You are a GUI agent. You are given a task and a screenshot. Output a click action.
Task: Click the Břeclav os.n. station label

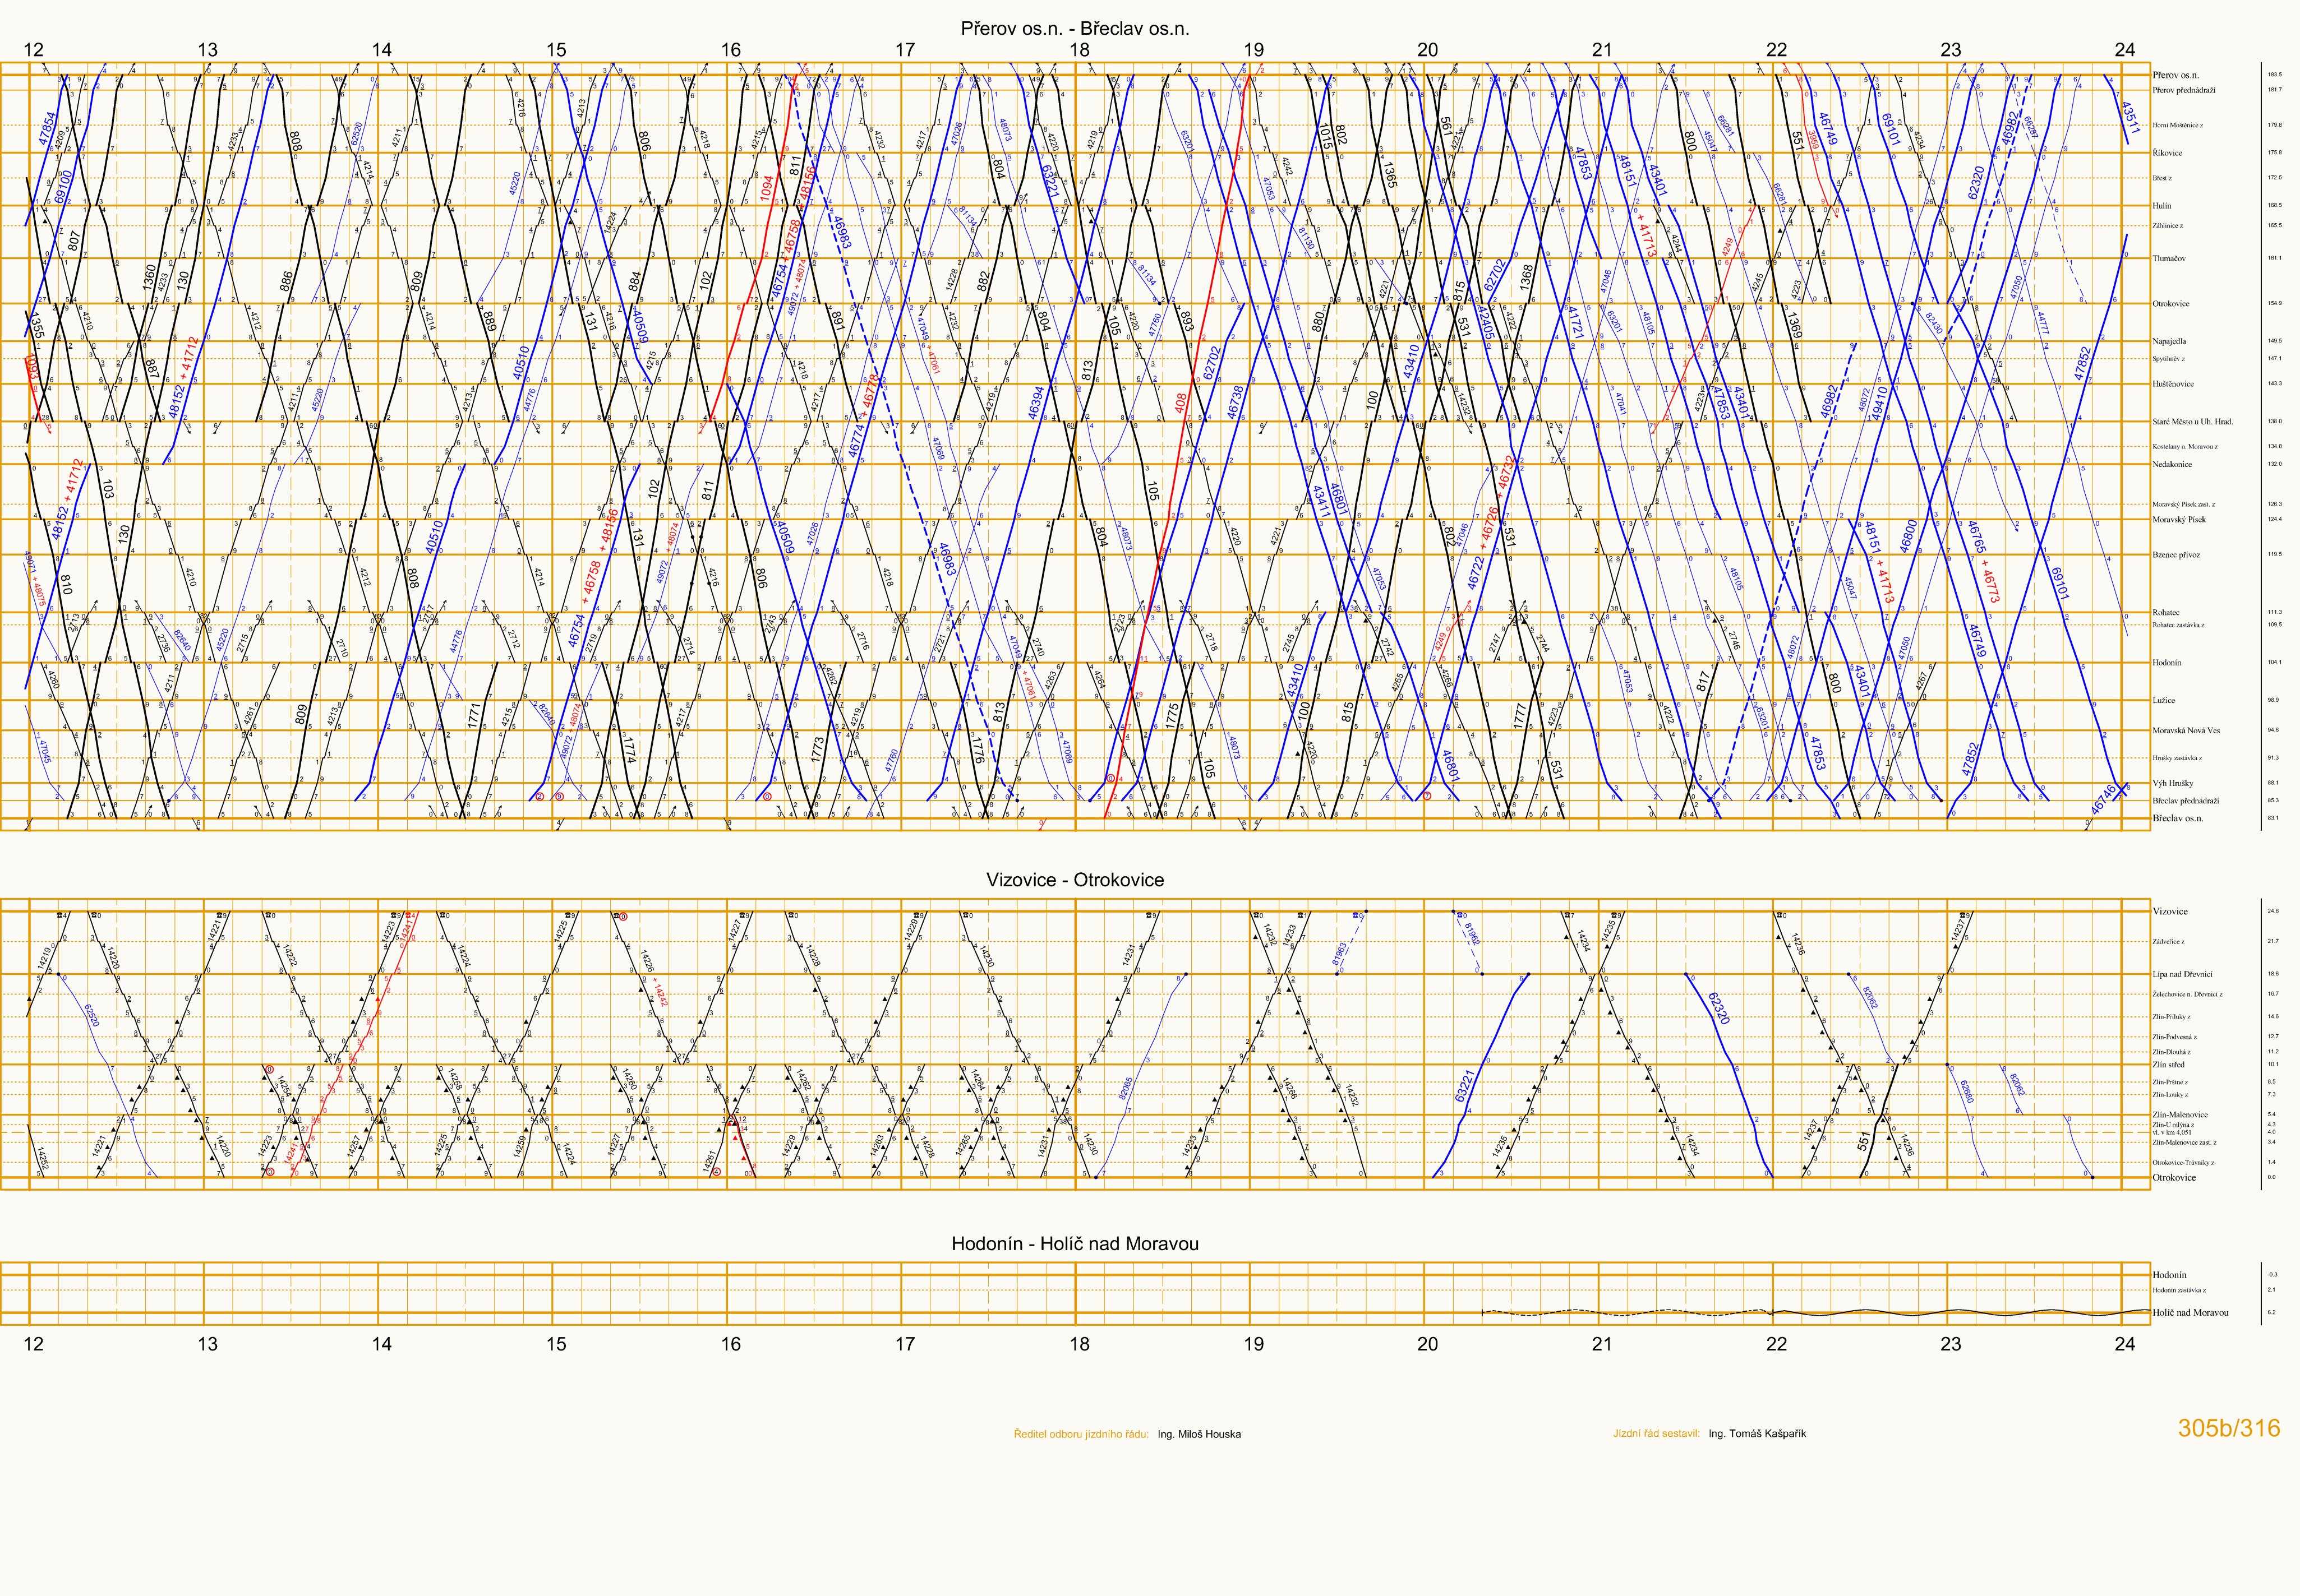coord(2177,818)
